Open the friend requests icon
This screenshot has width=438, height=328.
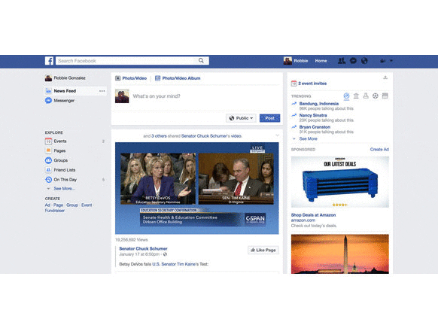tap(342, 61)
